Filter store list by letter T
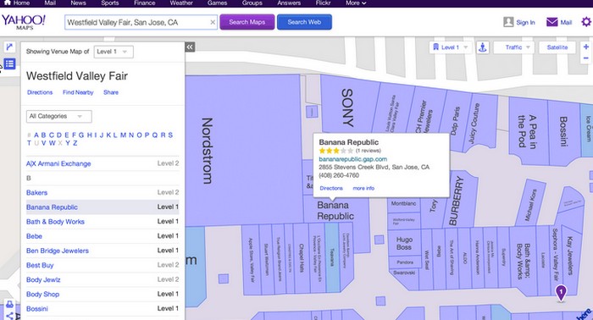The image size is (593, 320). [29, 143]
